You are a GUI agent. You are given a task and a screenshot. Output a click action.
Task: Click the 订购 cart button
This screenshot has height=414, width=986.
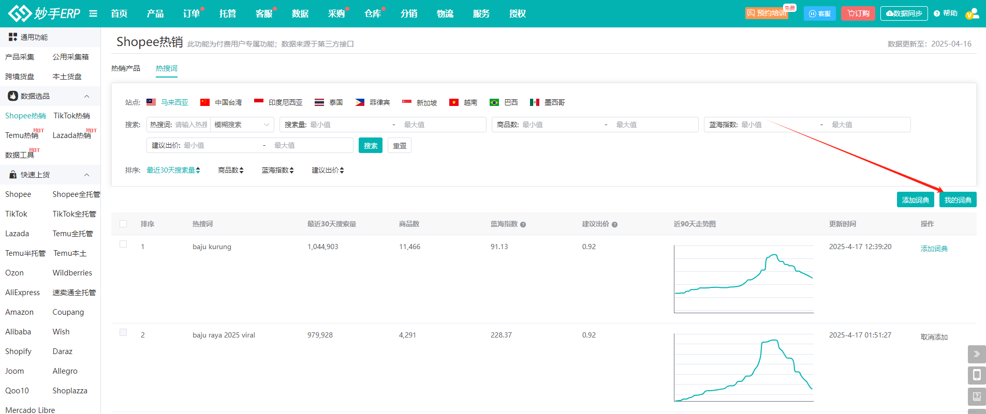coord(858,13)
